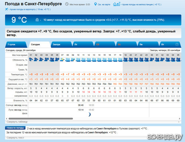Click the cloudiness icon for hour 00
Viewport: 185px width, 142px height.
[152, 60]
